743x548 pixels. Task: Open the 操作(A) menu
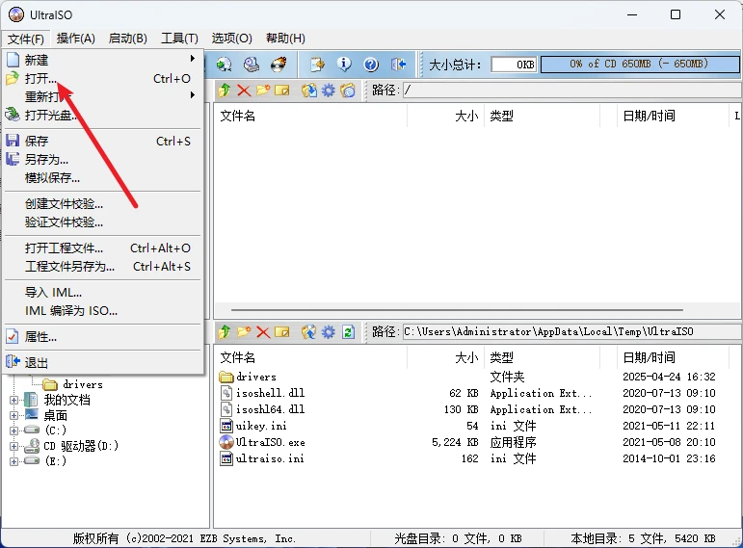[x=76, y=39]
